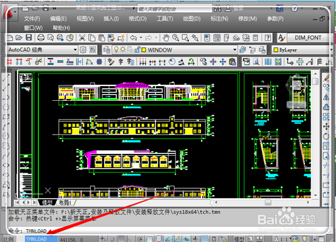336x242 pixels.
Task: Open the 格式(O) menu
Action: coord(138,19)
